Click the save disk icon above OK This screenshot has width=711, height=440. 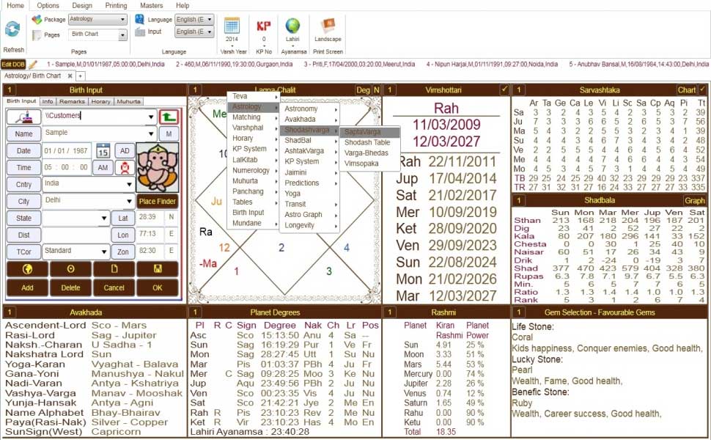point(158,269)
